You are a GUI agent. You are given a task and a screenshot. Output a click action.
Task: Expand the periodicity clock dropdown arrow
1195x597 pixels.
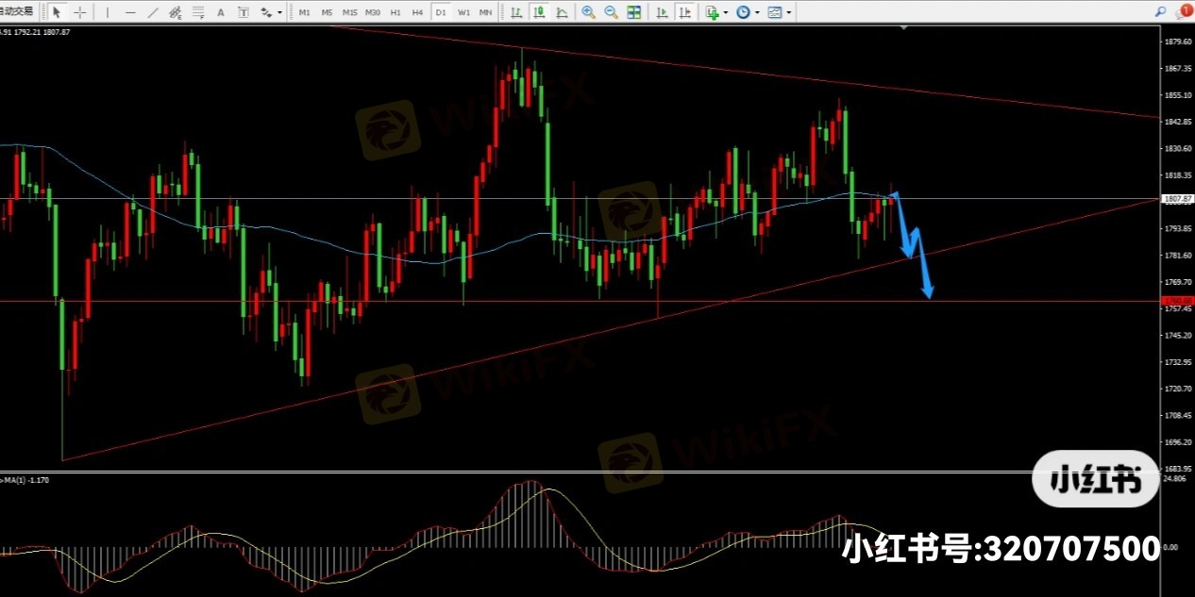757,12
